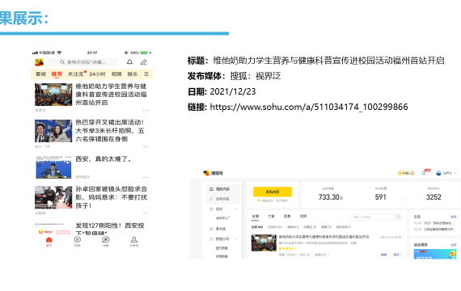The height and width of the screenshot is (291, 461).
Task: Click the calendar icon beside 活动 in the sidebar
Action: tap(211, 209)
